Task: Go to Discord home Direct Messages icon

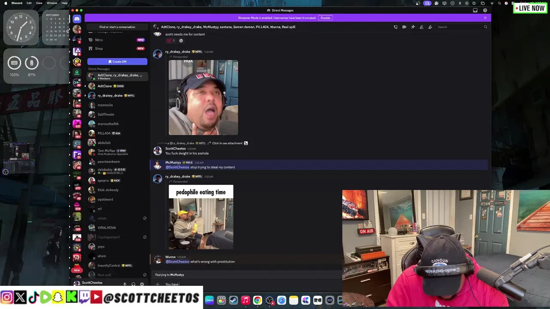Action: tap(77, 19)
